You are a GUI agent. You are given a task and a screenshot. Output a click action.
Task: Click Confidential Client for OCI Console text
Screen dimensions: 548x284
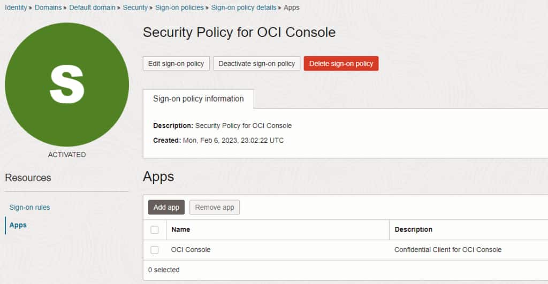[448, 250]
